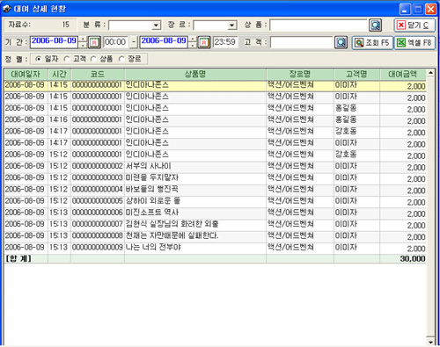440x347 pixels.
Task: Click code cell 000000000009
Action: click(98, 248)
